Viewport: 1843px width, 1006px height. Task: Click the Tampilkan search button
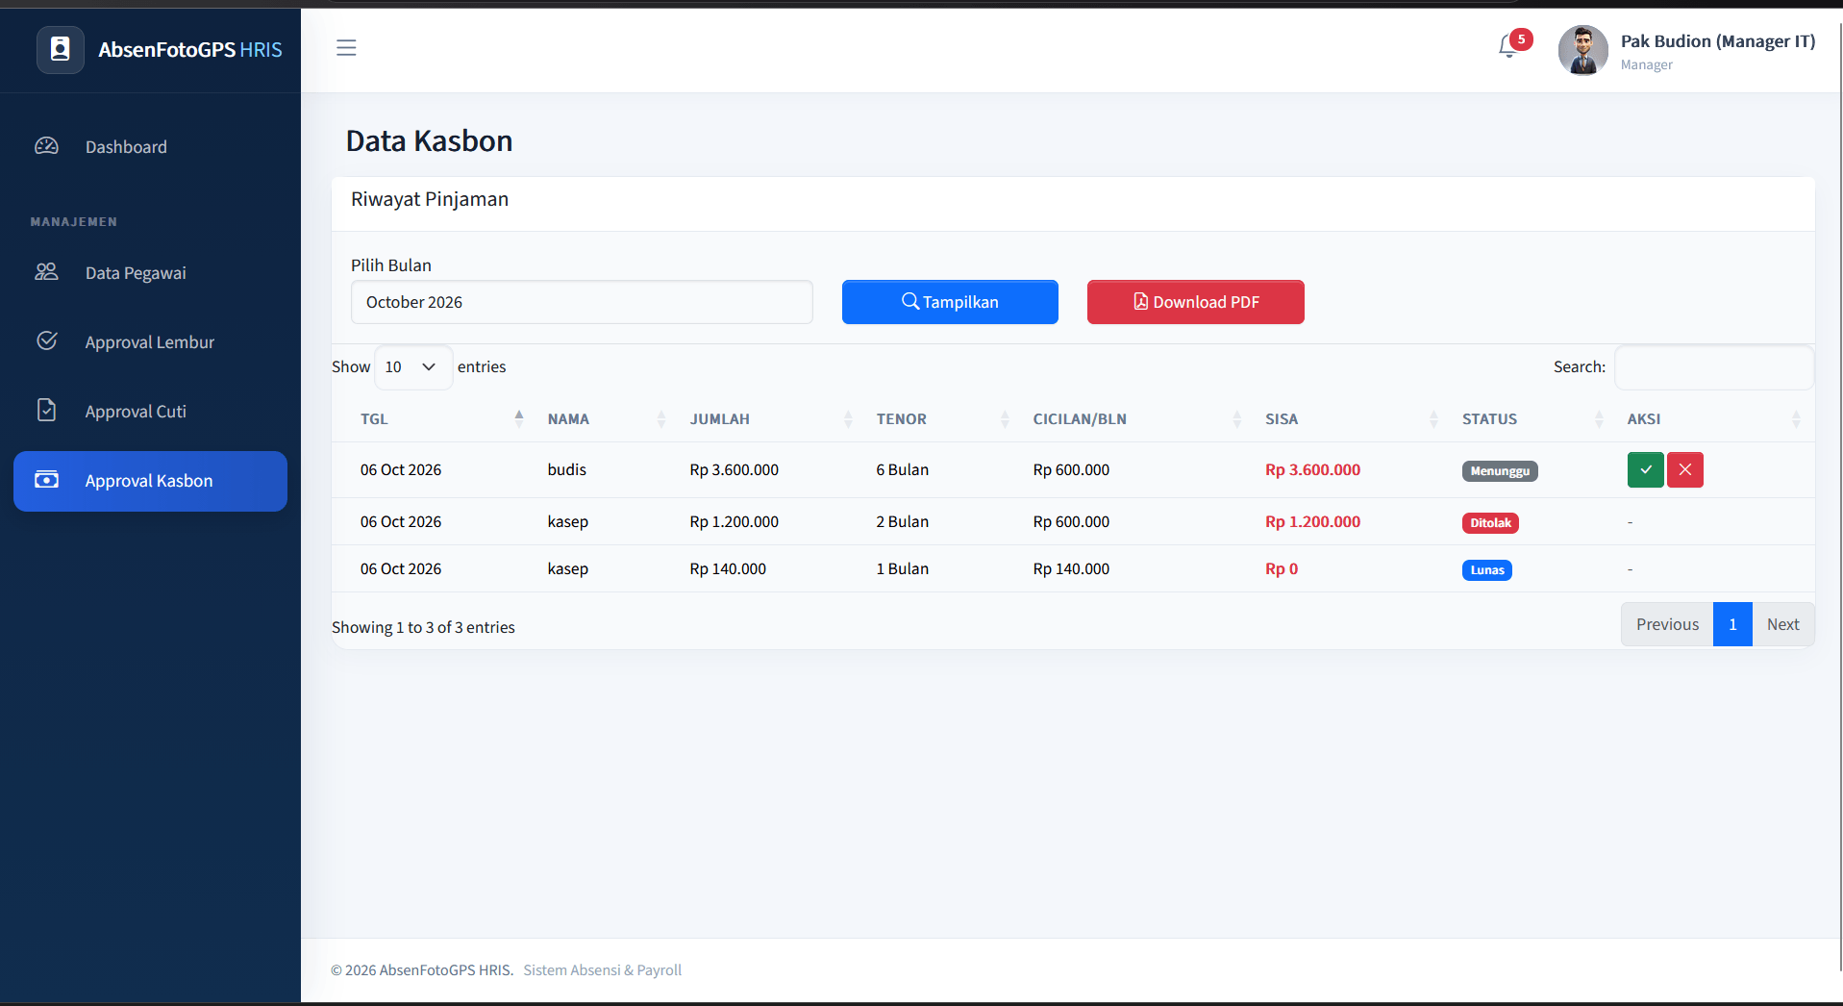pyautogui.click(x=950, y=302)
